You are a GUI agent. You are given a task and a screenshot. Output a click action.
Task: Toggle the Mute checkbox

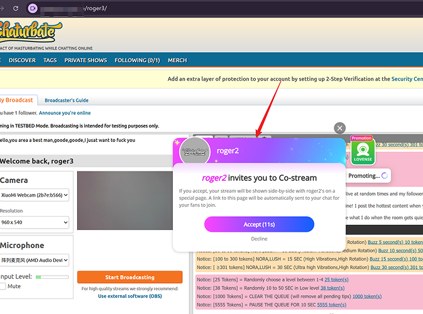(x=3, y=286)
